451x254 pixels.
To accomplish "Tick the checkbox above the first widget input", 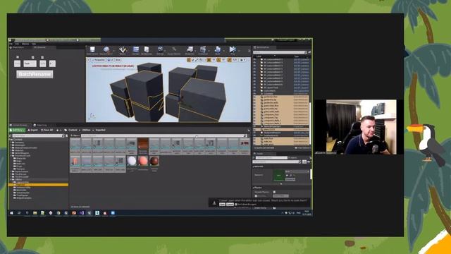I will [x=18, y=57].
